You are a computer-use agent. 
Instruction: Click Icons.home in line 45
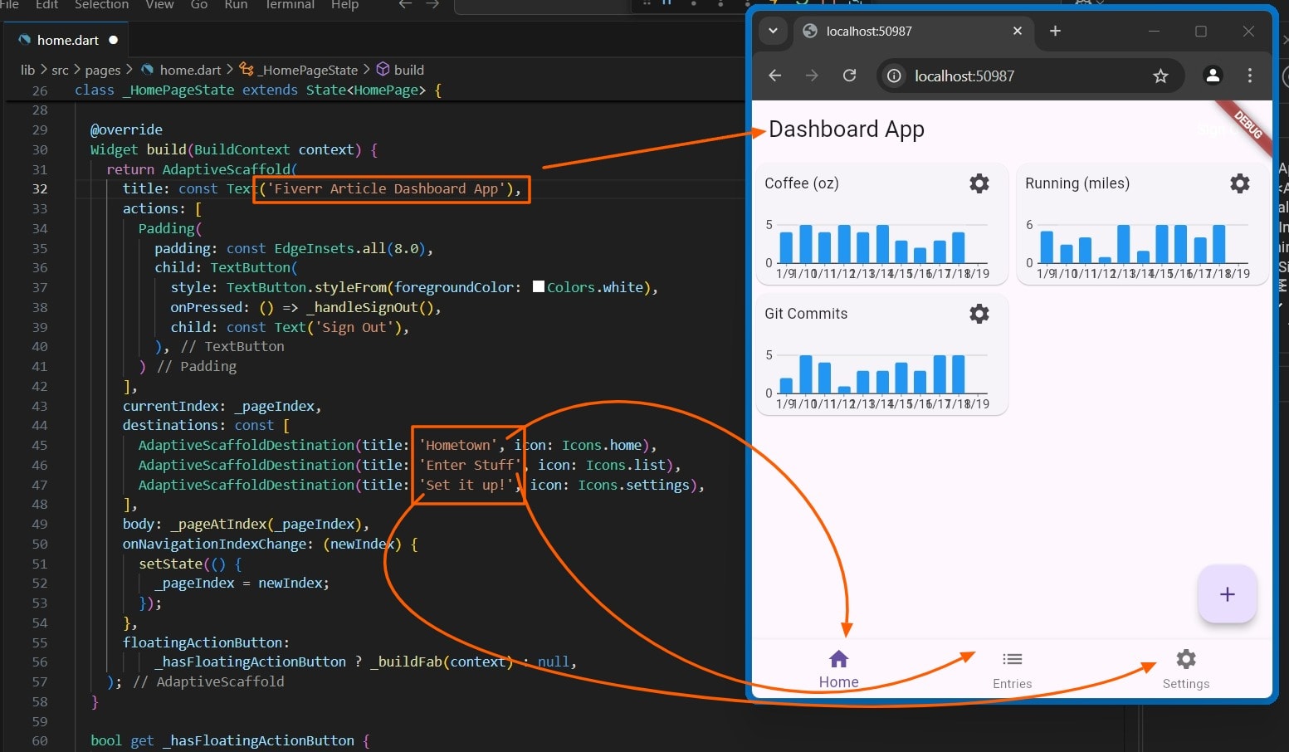(602, 445)
